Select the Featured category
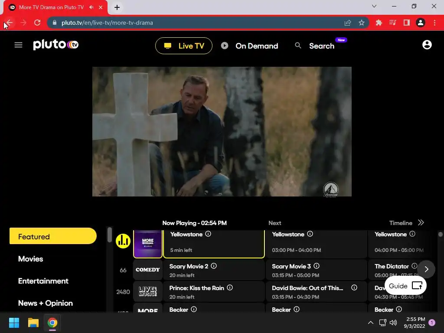This screenshot has height=333, width=444. [x=53, y=236]
